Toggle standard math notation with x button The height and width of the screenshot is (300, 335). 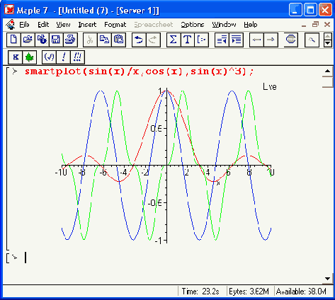pos(16,57)
